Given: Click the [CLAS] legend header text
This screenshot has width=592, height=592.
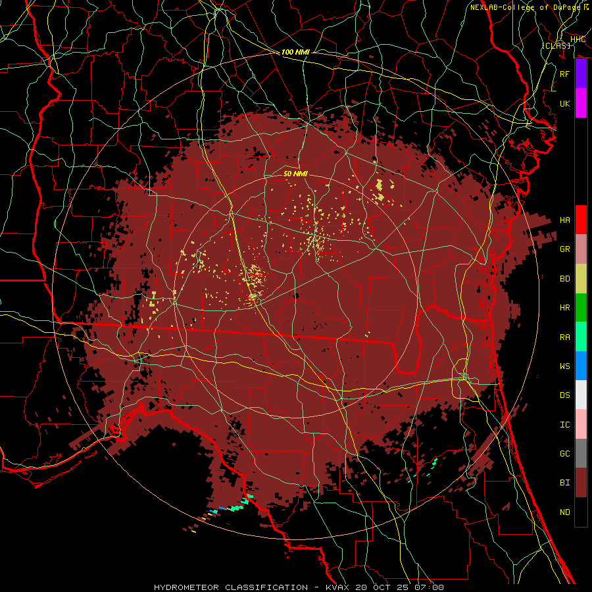Looking at the screenshot, I should pos(556,45).
